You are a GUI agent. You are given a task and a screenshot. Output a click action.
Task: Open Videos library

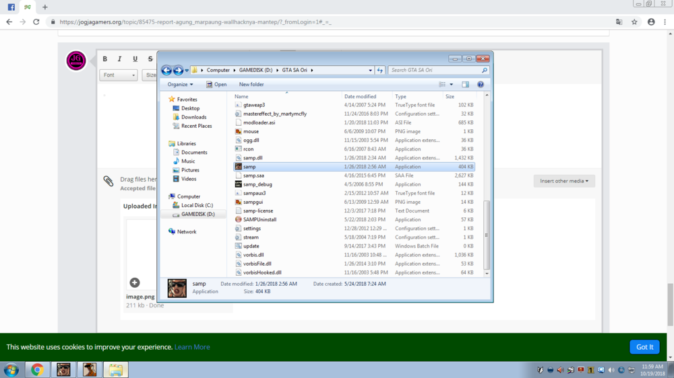click(185, 179)
